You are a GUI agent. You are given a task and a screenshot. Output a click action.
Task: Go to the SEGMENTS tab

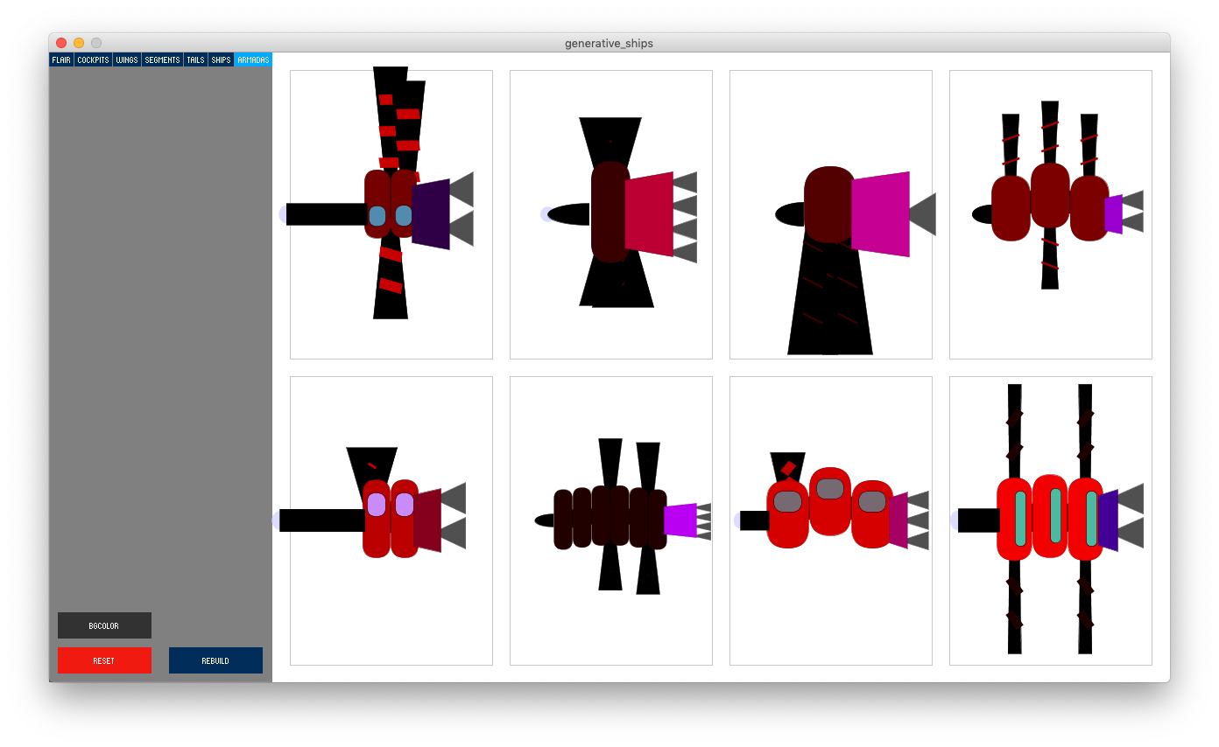(162, 59)
